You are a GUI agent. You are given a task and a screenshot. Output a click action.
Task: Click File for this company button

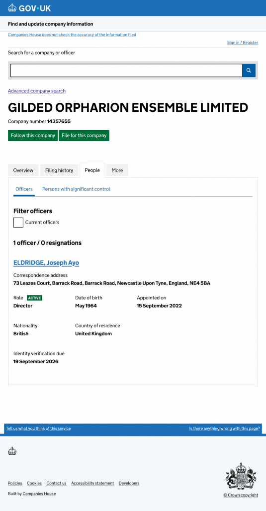pos(84,136)
